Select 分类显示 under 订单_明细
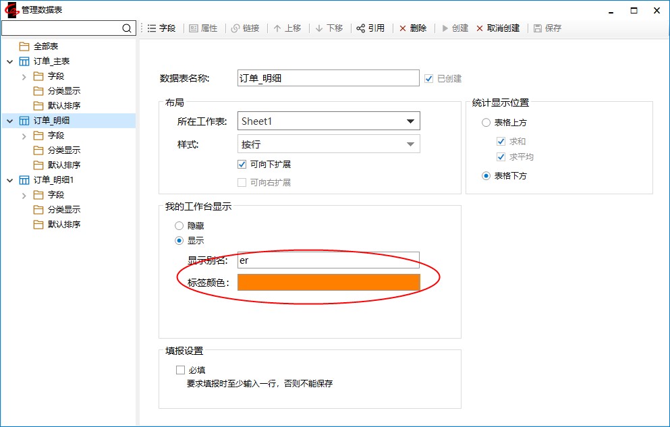 tap(63, 150)
